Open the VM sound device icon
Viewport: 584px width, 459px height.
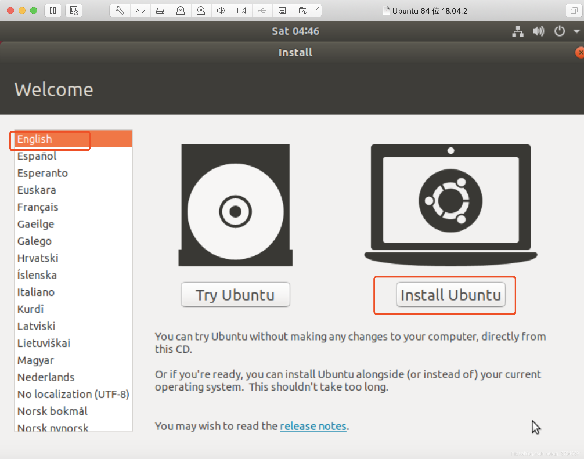[x=221, y=11]
